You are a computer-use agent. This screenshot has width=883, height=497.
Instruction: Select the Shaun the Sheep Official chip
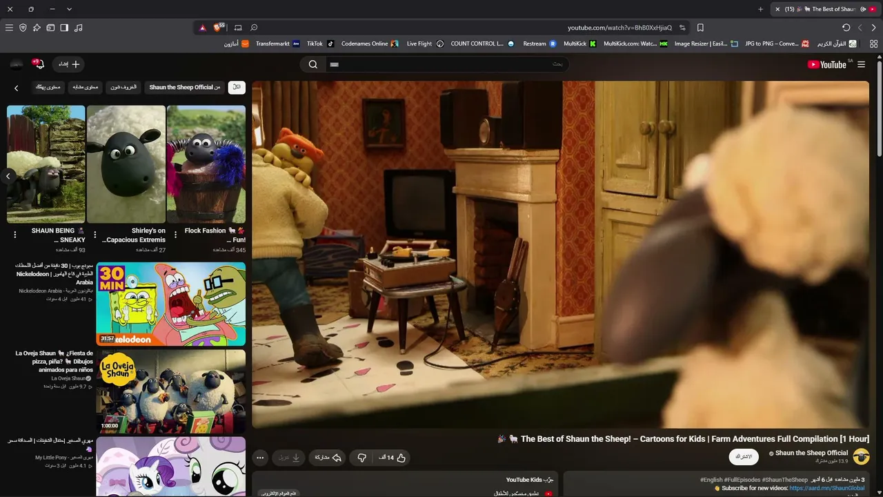point(185,88)
